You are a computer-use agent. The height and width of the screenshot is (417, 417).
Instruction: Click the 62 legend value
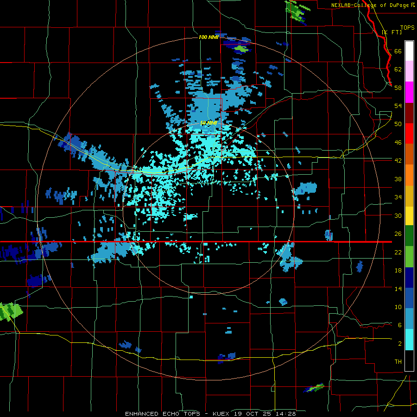tap(398, 69)
